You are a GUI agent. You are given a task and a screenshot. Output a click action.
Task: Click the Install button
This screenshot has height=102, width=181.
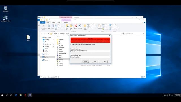(85, 62)
